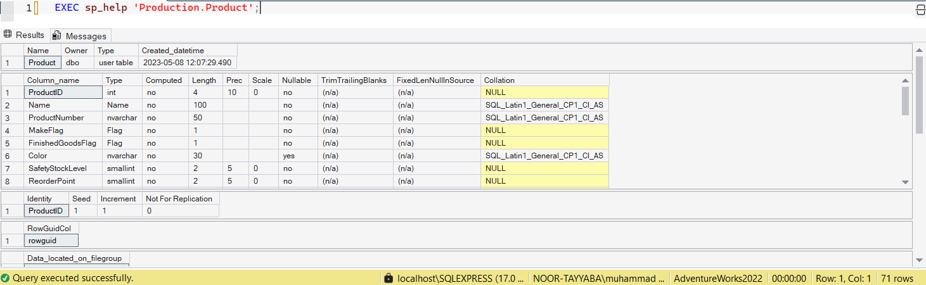The width and height of the screenshot is (926, 285).
Task: Click the column grid's scroll down arrow
Action: (x=906, y=182)
